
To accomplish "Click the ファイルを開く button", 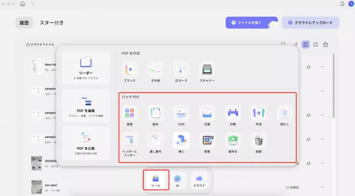I will (x=252, y=23).
